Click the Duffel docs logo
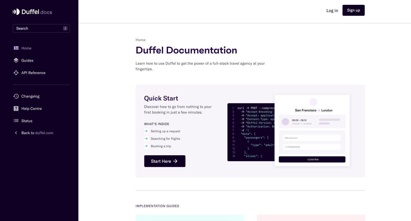Viewport: 411px width, 221px height. [32, 12]
